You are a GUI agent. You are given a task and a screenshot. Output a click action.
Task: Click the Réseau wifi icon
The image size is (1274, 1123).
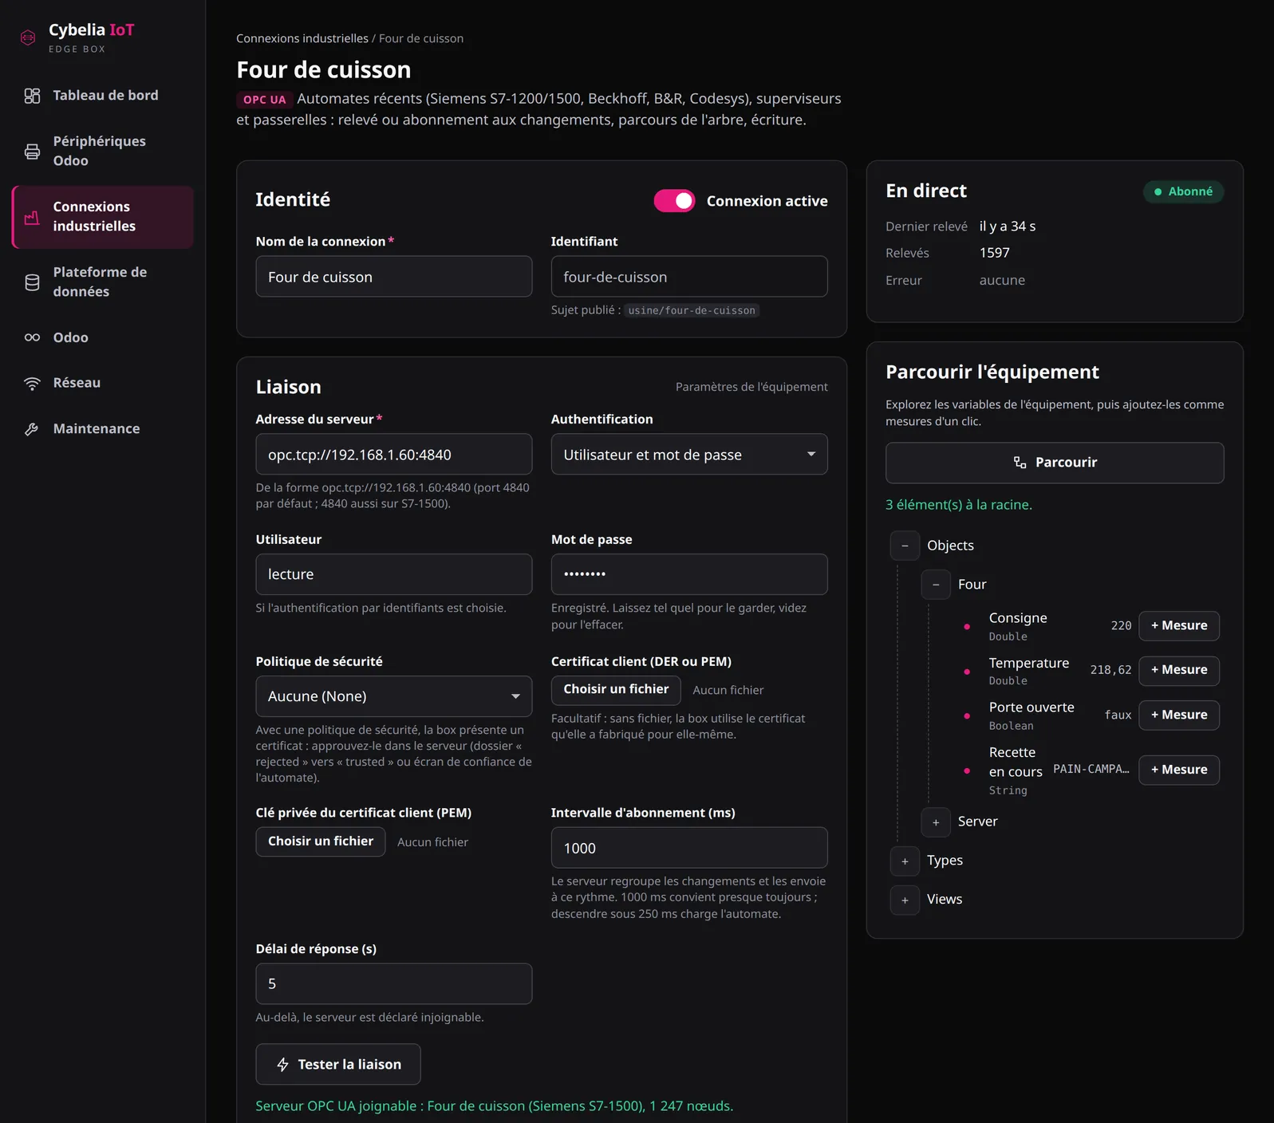tap(32, 384)
